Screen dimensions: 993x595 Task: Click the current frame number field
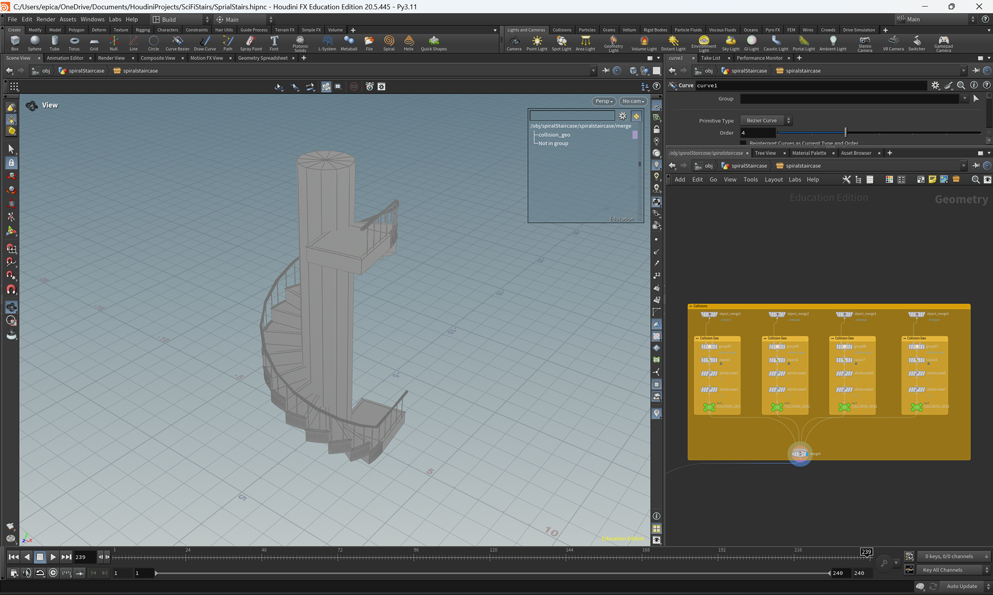85,557
